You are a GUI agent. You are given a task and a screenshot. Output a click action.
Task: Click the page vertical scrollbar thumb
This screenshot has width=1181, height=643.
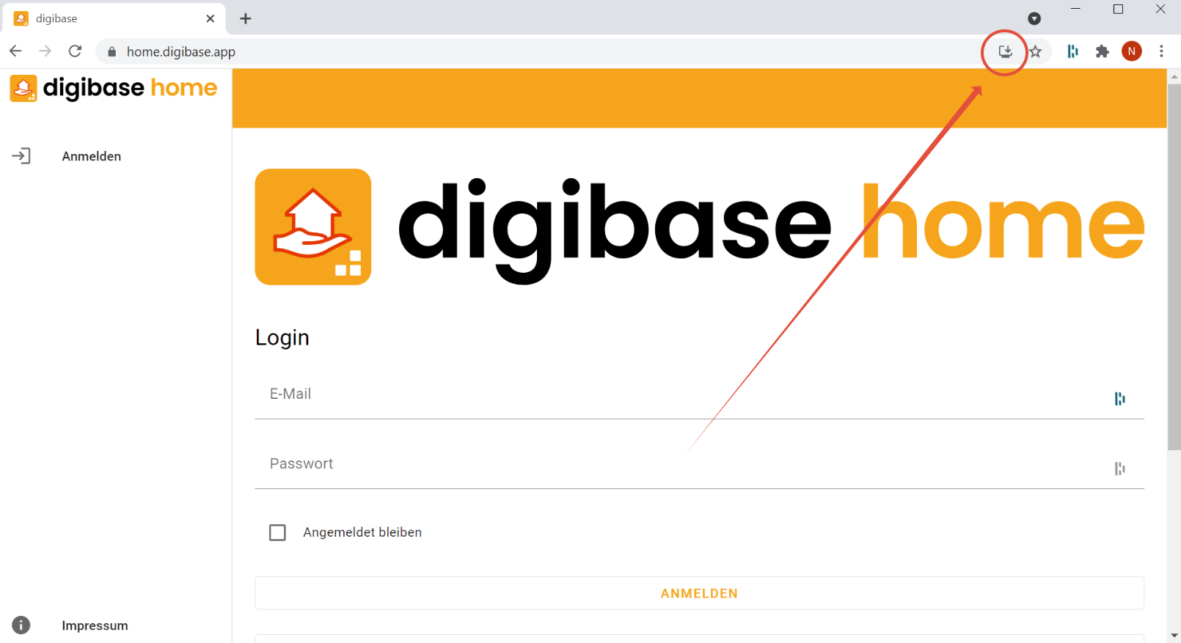click(x=1174, y=267)
